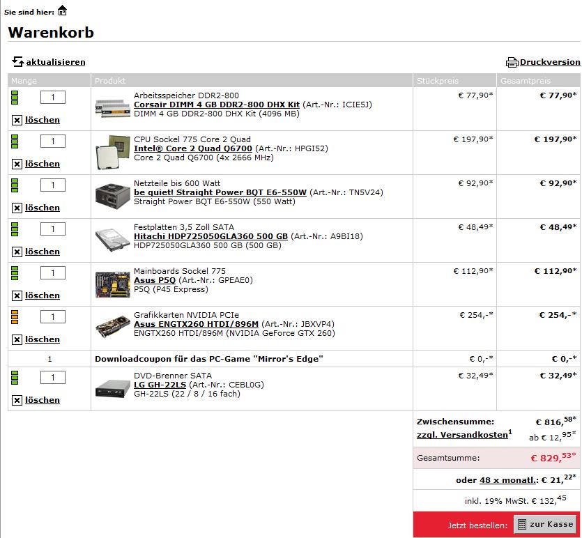Click Gesamtsumme value € 829,53

coord(553,457)
